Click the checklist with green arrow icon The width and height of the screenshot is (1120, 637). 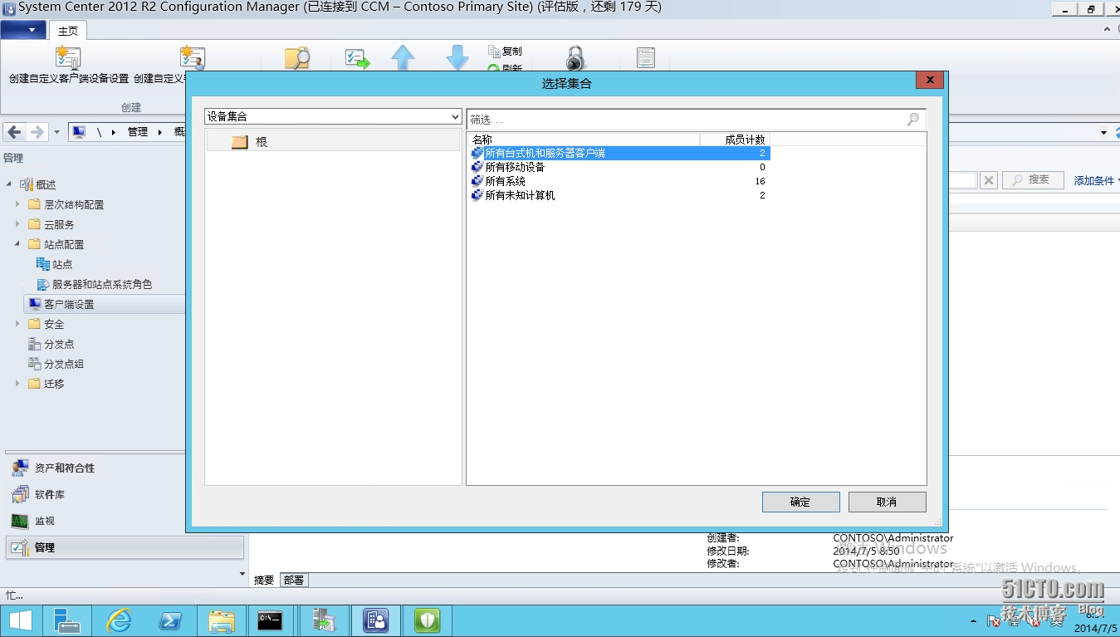point(357,58)
